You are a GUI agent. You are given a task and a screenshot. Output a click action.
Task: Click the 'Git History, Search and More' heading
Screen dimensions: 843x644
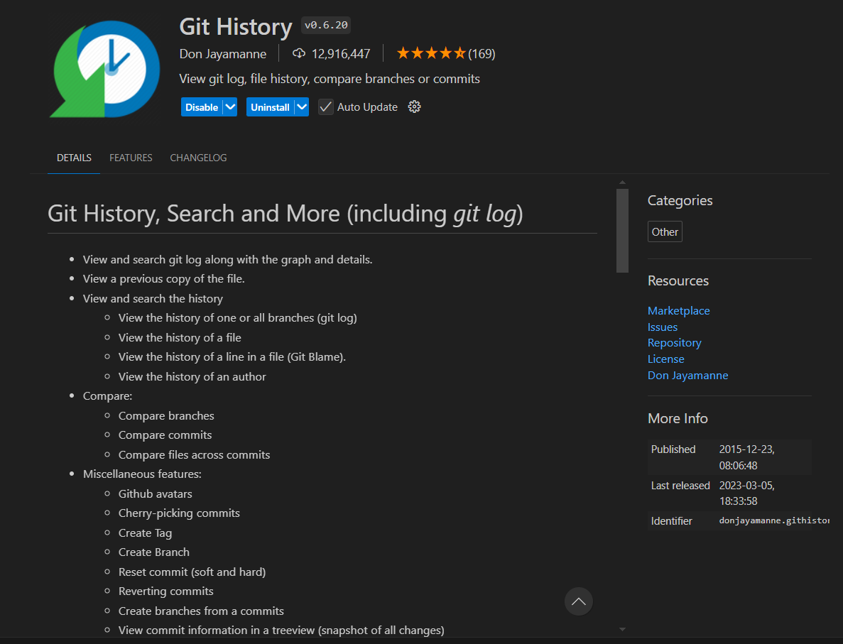tap(285, 214)
